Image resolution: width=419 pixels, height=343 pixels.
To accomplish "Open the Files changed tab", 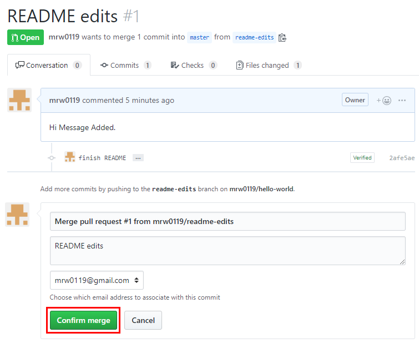I will [269, 65].
